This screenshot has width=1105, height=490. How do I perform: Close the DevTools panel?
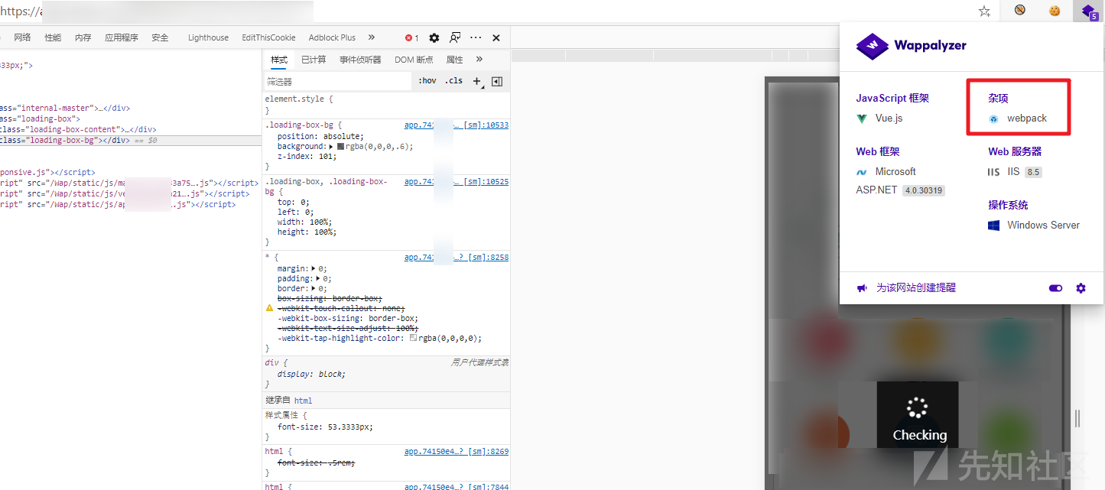click(x=496, y=37)
